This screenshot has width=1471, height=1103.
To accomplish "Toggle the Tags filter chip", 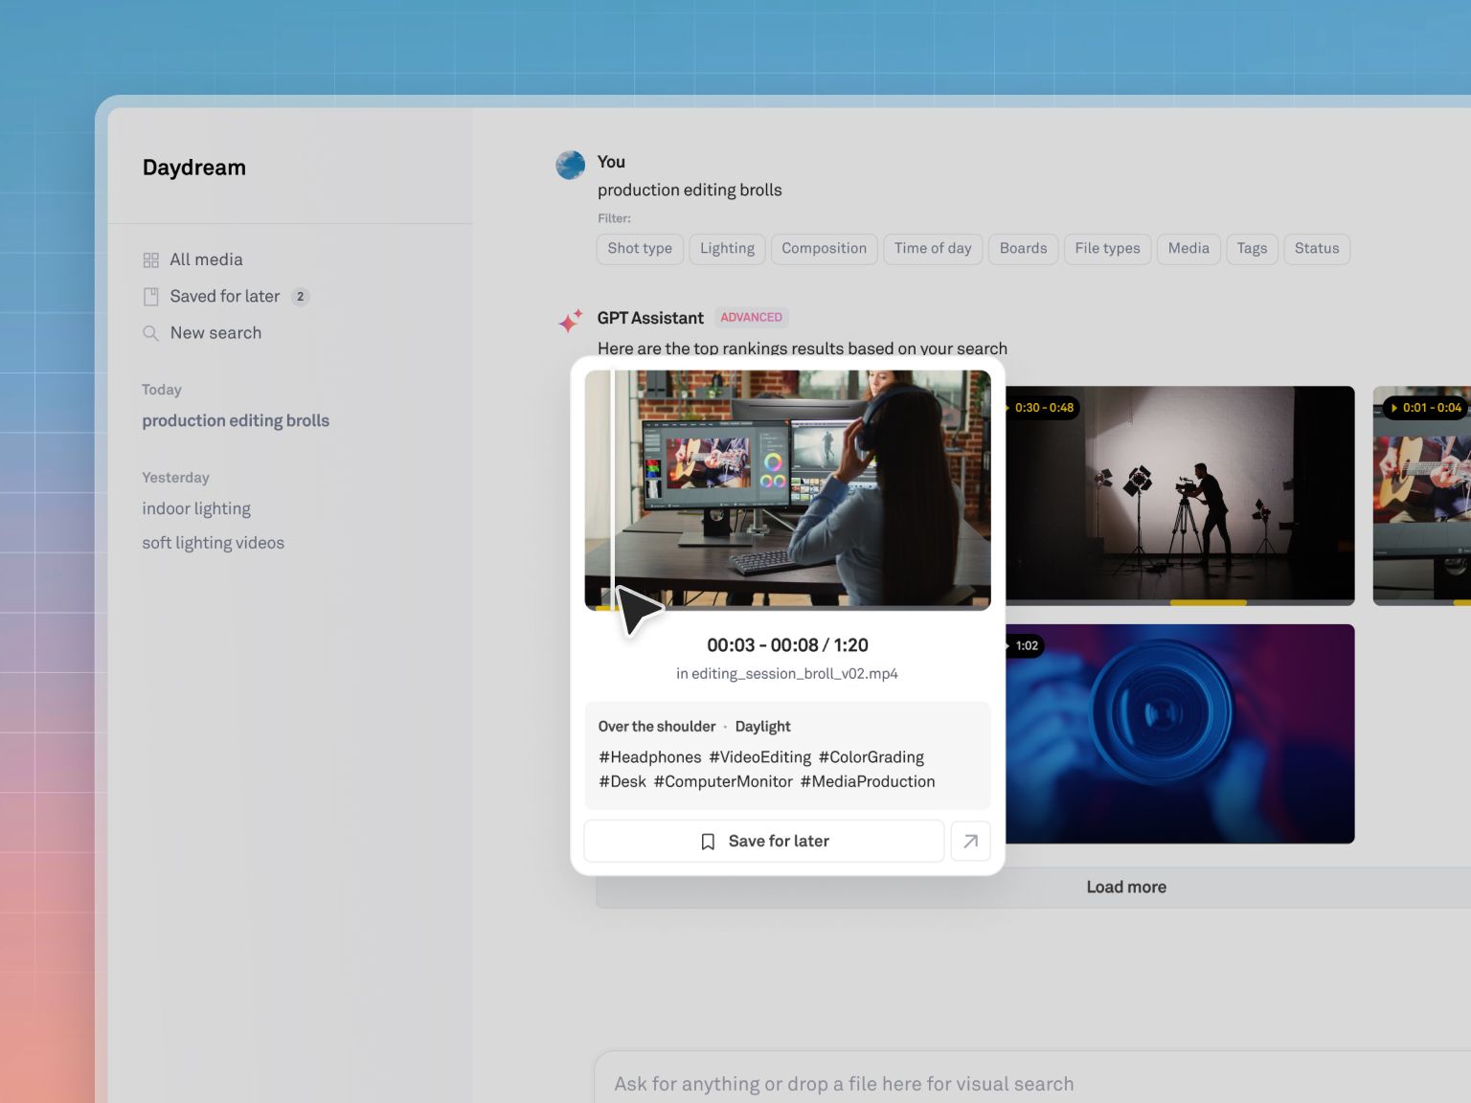I will [x=1252, y=249].
